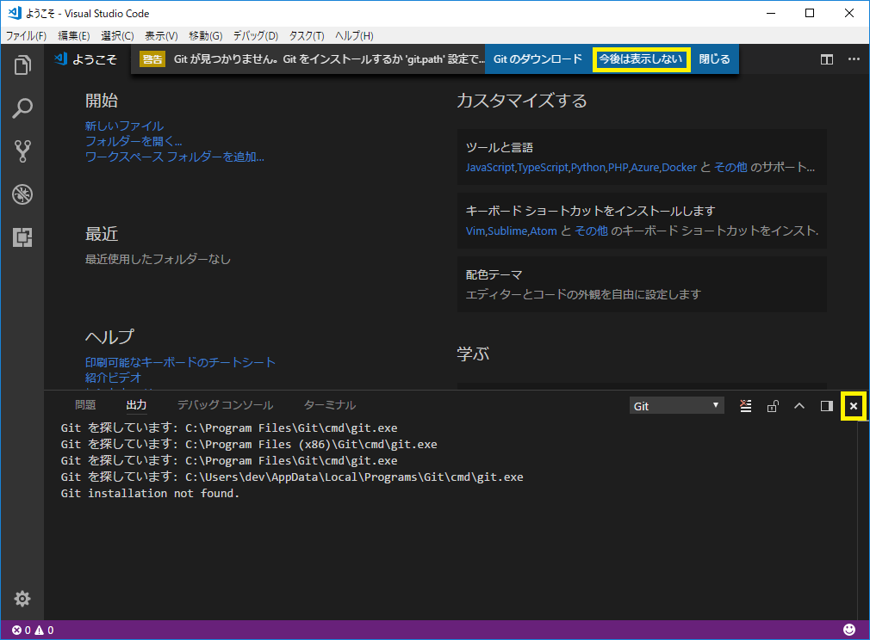The width and height of the screenshot is (870, 640).
Task: Switch to the デバッグ コンソール tab
Action: pos(226,405)
